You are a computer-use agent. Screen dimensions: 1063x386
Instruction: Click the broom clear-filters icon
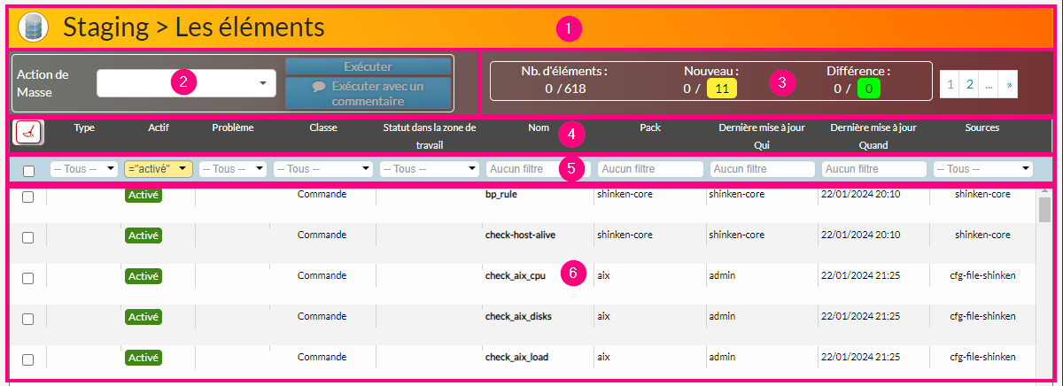tap(27, 132)
